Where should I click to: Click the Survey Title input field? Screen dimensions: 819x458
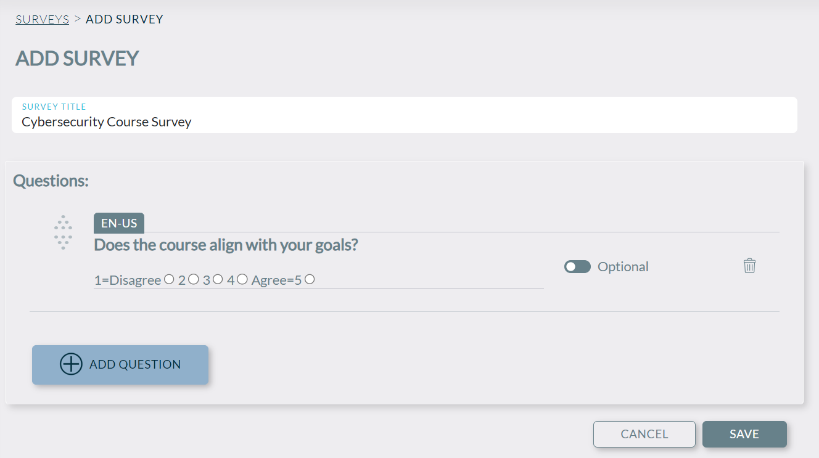pyautogui.click(x=247, y=121)
